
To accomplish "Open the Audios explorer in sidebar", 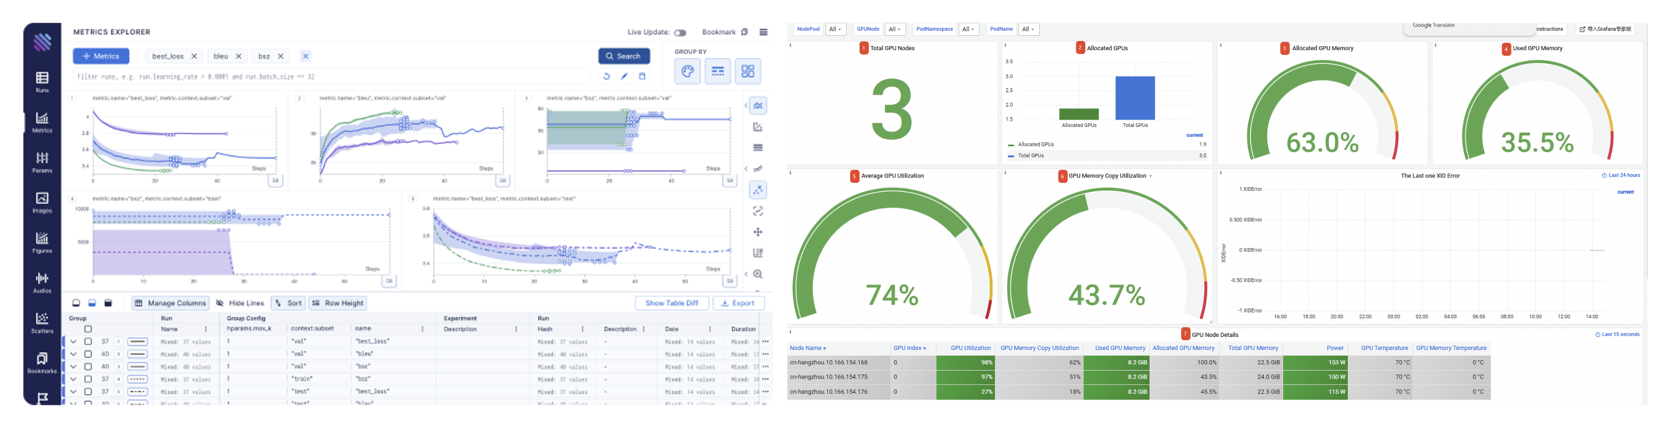I will tap(42, 281).
